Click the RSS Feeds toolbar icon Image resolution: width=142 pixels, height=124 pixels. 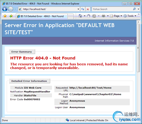point(94,16)
